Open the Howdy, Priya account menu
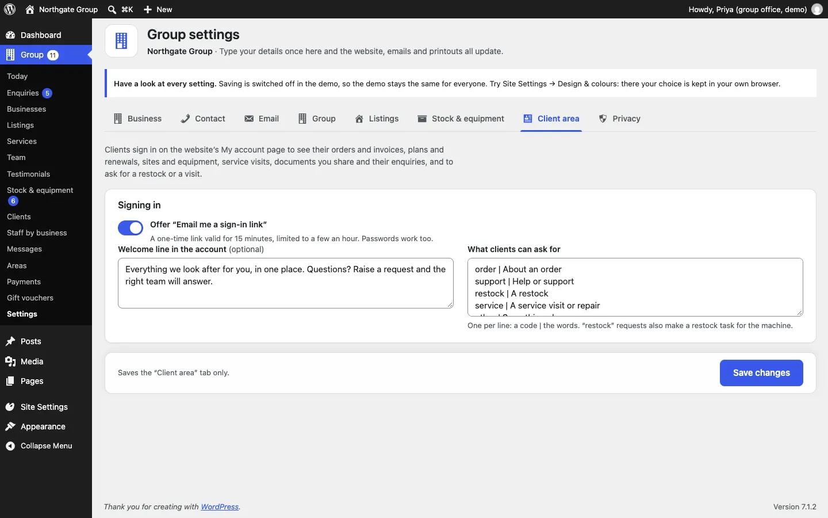Image resolution: width=828 pixels, height=518 pixels. [x=756, y=9]
